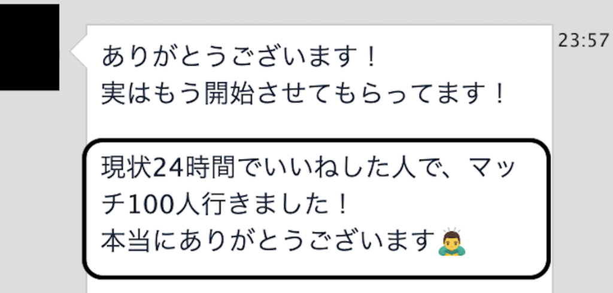This screenshot has width=613, height=293.
Task: Click the gray chat background under the timestamp
Action: click(583, 156)
